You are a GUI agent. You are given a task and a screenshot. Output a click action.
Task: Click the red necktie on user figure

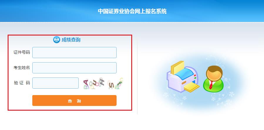(x=211, y=85)
